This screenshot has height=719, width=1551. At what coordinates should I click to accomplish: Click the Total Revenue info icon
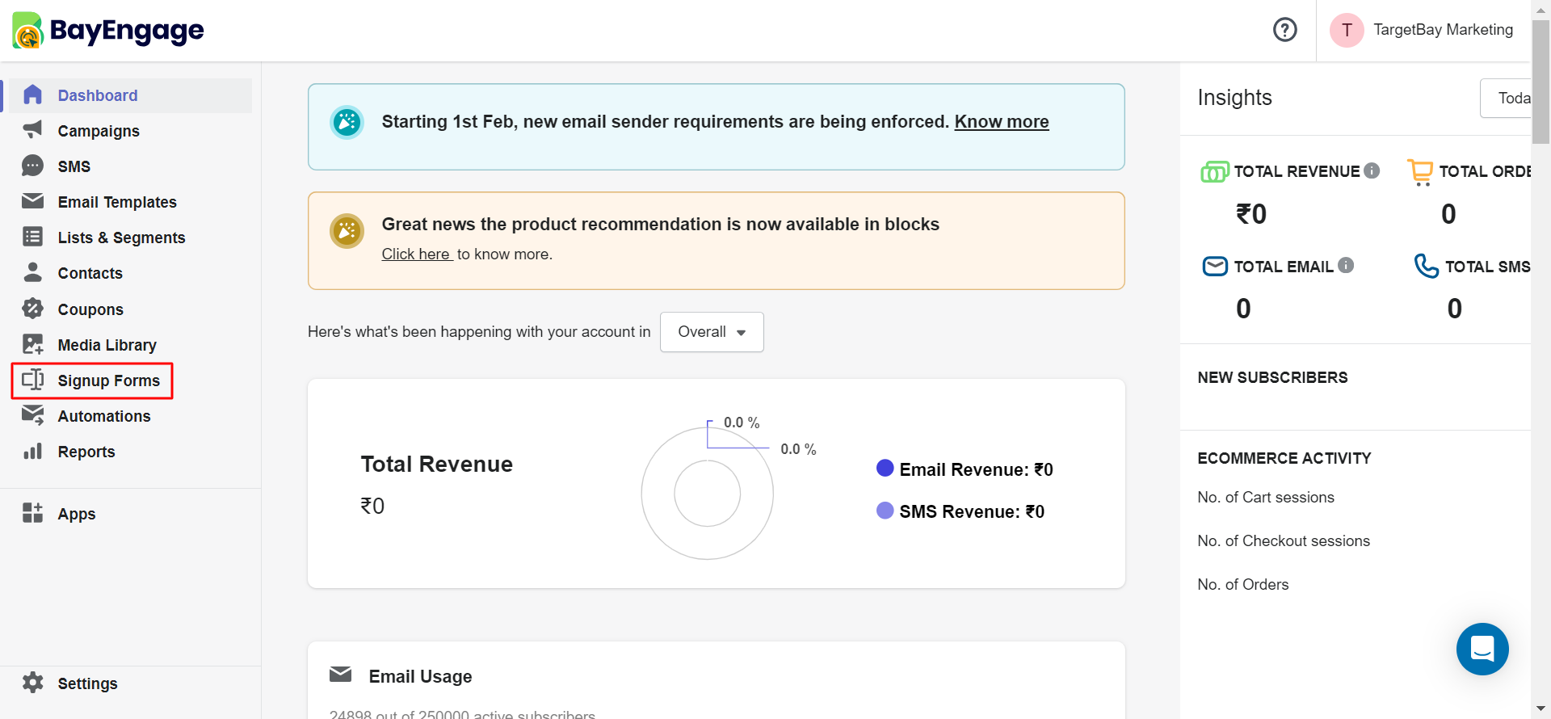1372,170
